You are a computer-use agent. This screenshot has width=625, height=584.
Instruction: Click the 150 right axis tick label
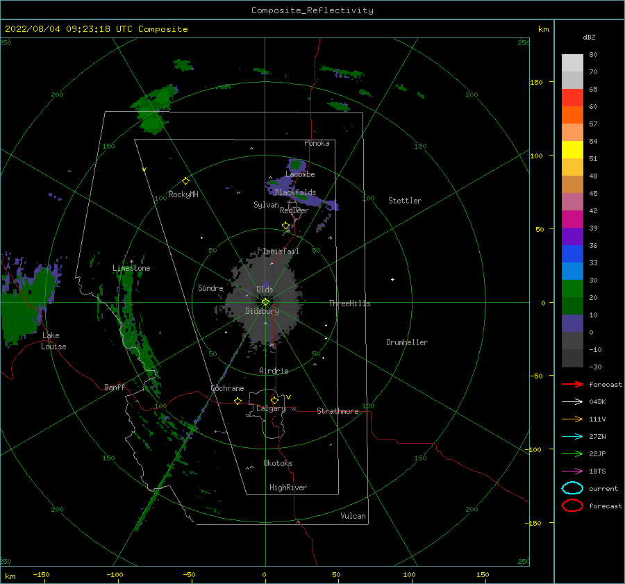point(536,82)
